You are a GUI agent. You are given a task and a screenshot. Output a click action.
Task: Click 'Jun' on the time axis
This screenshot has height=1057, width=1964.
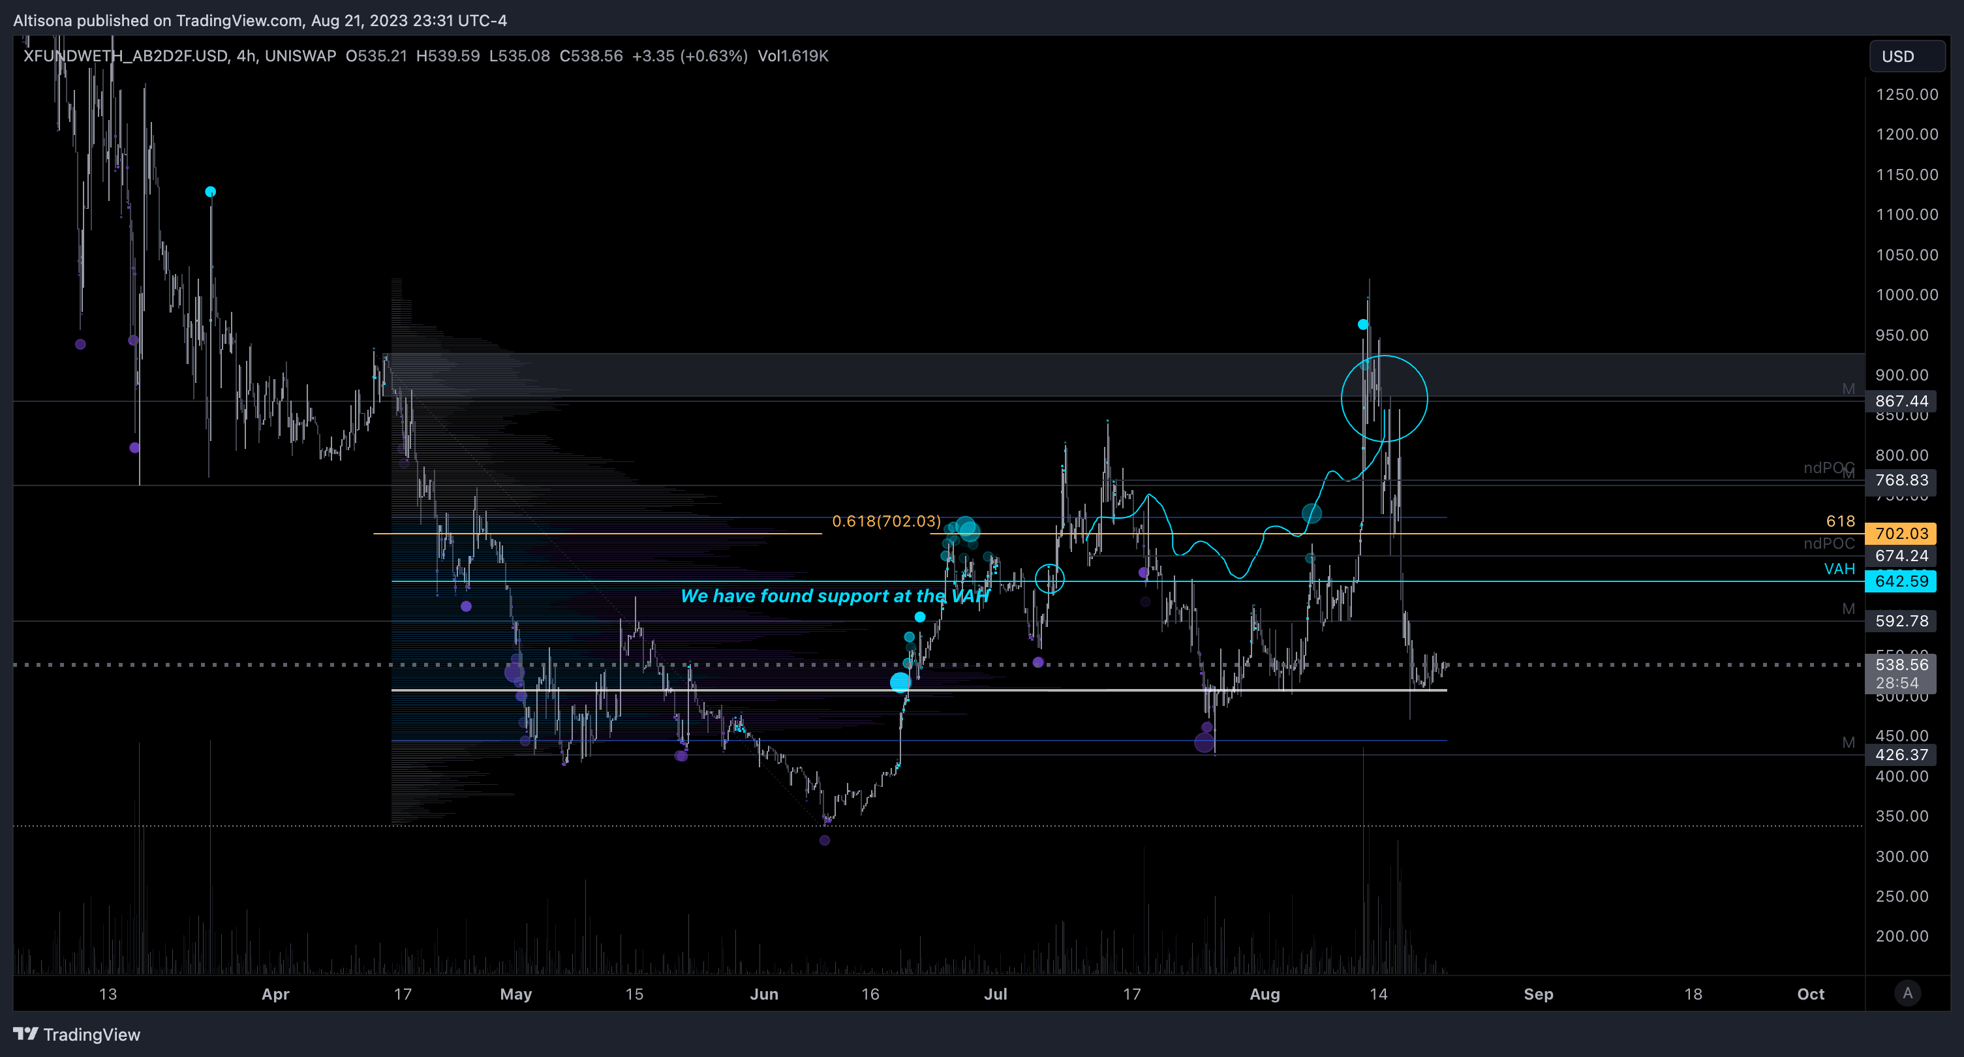(764, 994)
